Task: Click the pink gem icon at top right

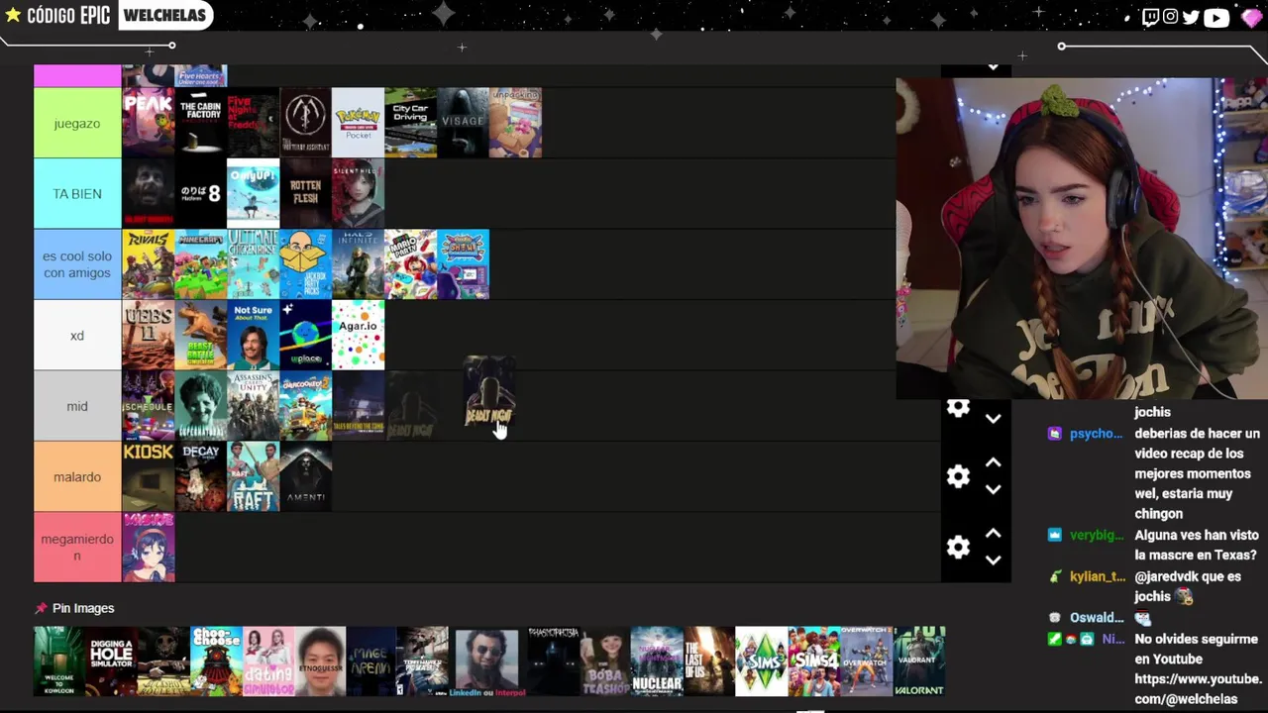Action: tap(1251, 17)
